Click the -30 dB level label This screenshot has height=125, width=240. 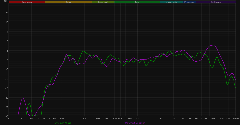tap(6, 116)
